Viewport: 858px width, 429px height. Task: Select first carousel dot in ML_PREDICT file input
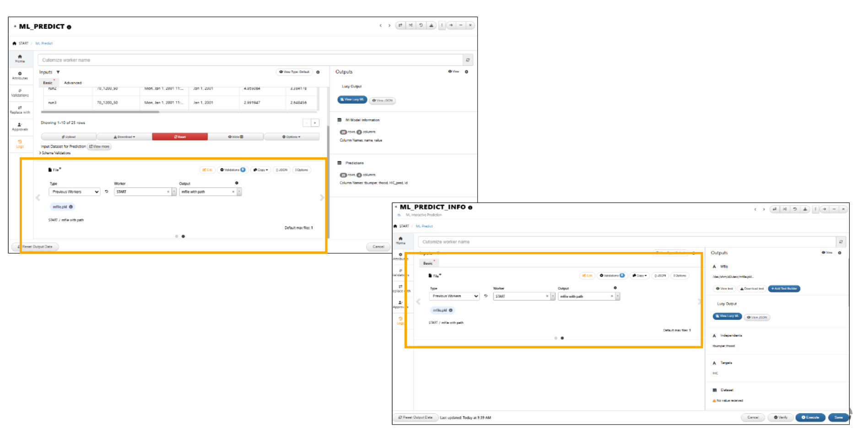click(177, 236)
